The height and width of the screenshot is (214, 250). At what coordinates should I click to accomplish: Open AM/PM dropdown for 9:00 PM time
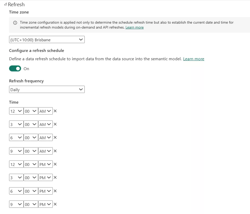coord(45,204)
